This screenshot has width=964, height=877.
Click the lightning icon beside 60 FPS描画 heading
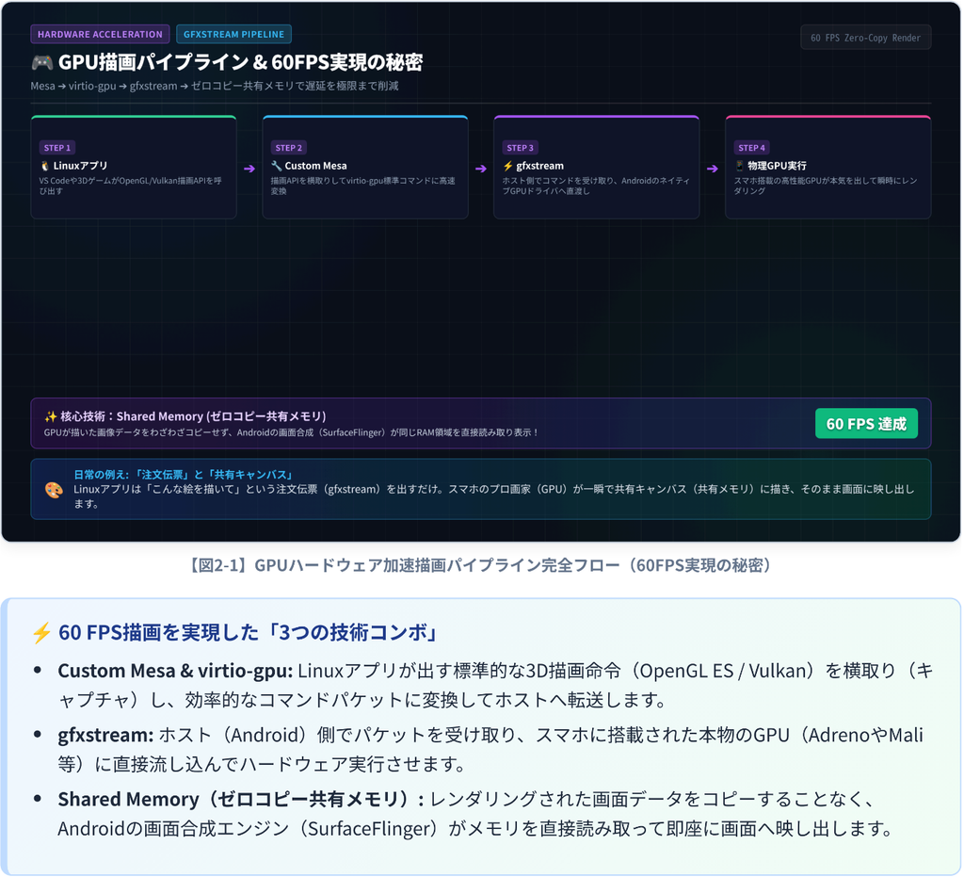(41, 633)
